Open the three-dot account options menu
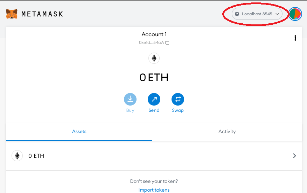Viewport: 307px width, 193px height. [295, 38]
